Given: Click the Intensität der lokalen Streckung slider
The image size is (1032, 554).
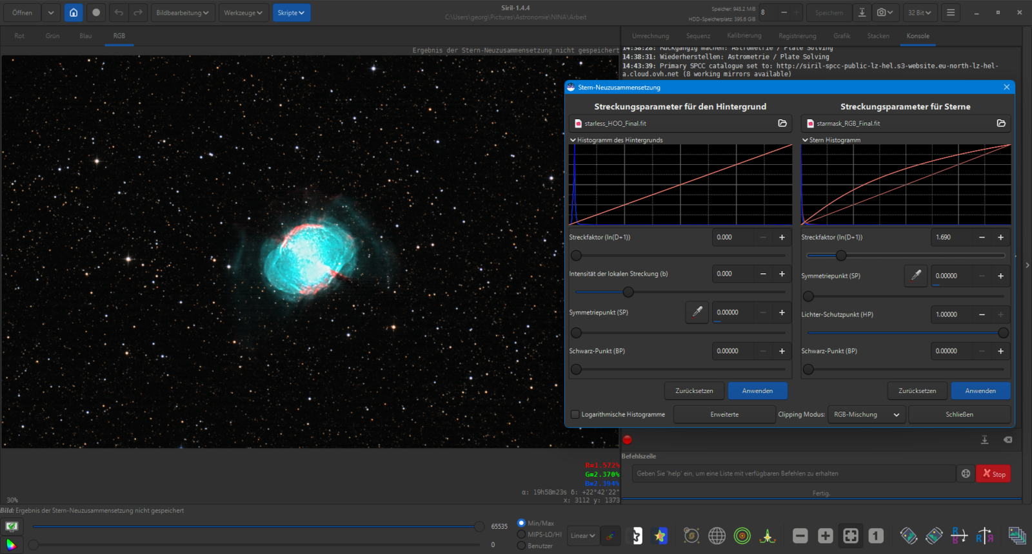Looking at the screenshot, I should pyautogui.click(x=680, y=292).
